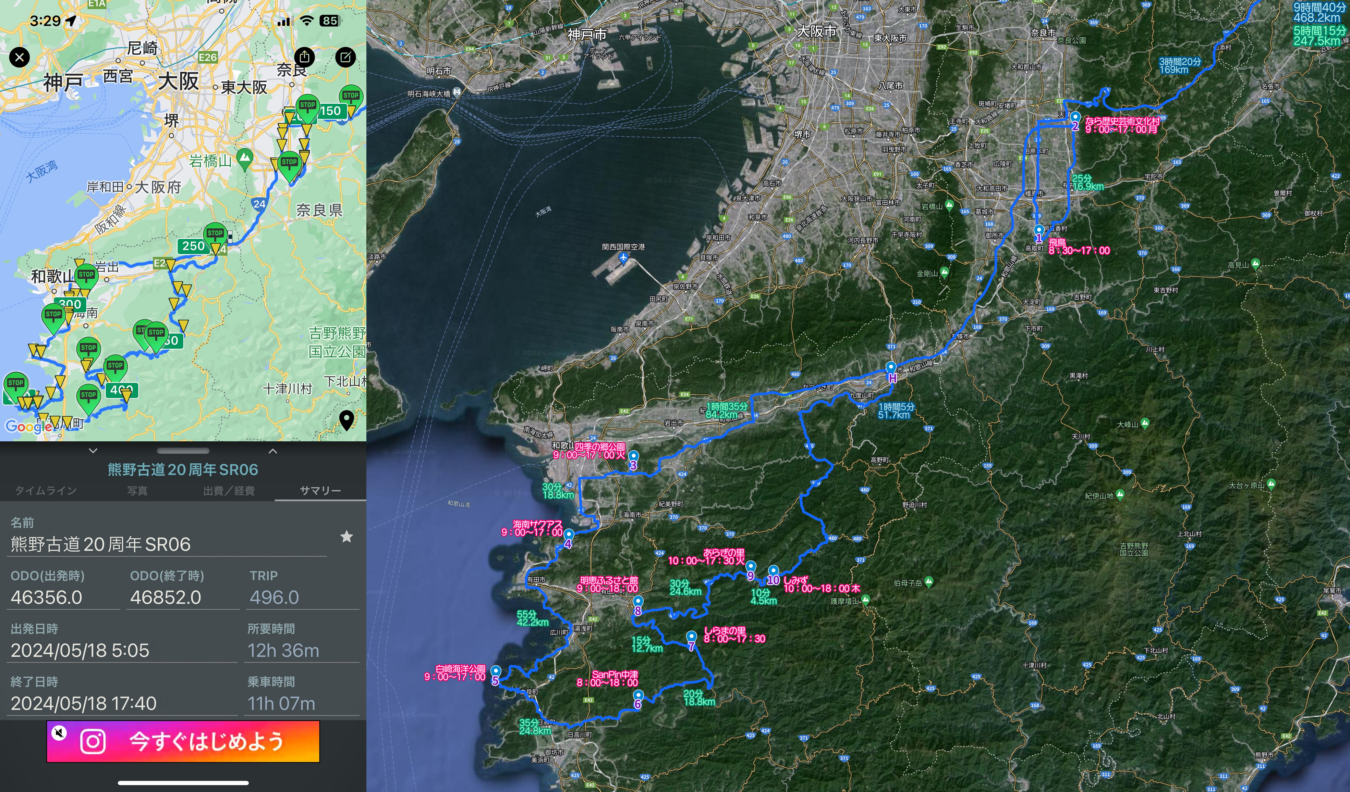Click the 55分 42.2km segment label
The height and width of the screenshot is (792, 1350).
[533, 618]
